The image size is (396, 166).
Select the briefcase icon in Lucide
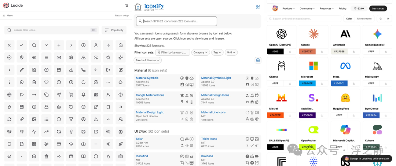coord(121,156)
